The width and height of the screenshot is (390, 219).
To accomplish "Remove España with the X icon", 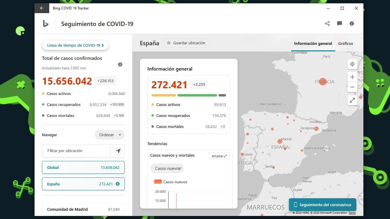I will click(118, 184).
